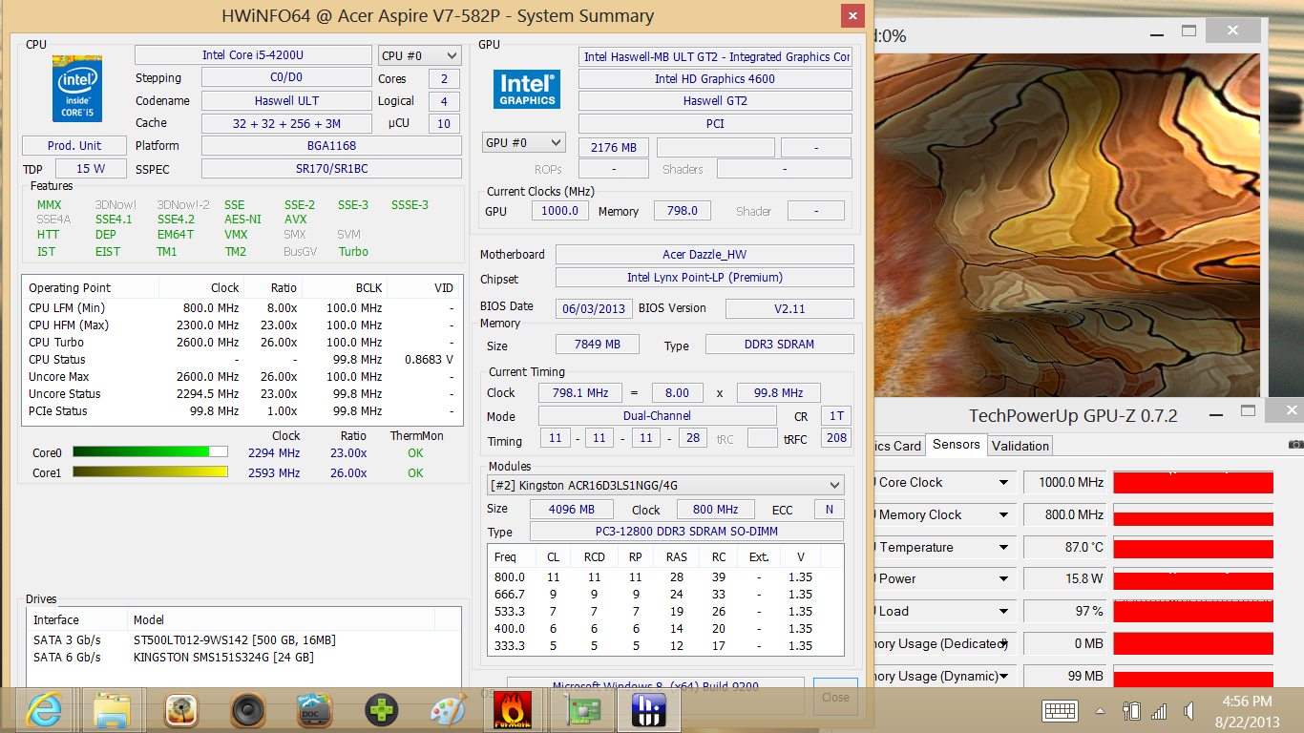Click the Intel Core i5-4200U name field
This screenshot has width=1304, height=733.
pos(253,55)
